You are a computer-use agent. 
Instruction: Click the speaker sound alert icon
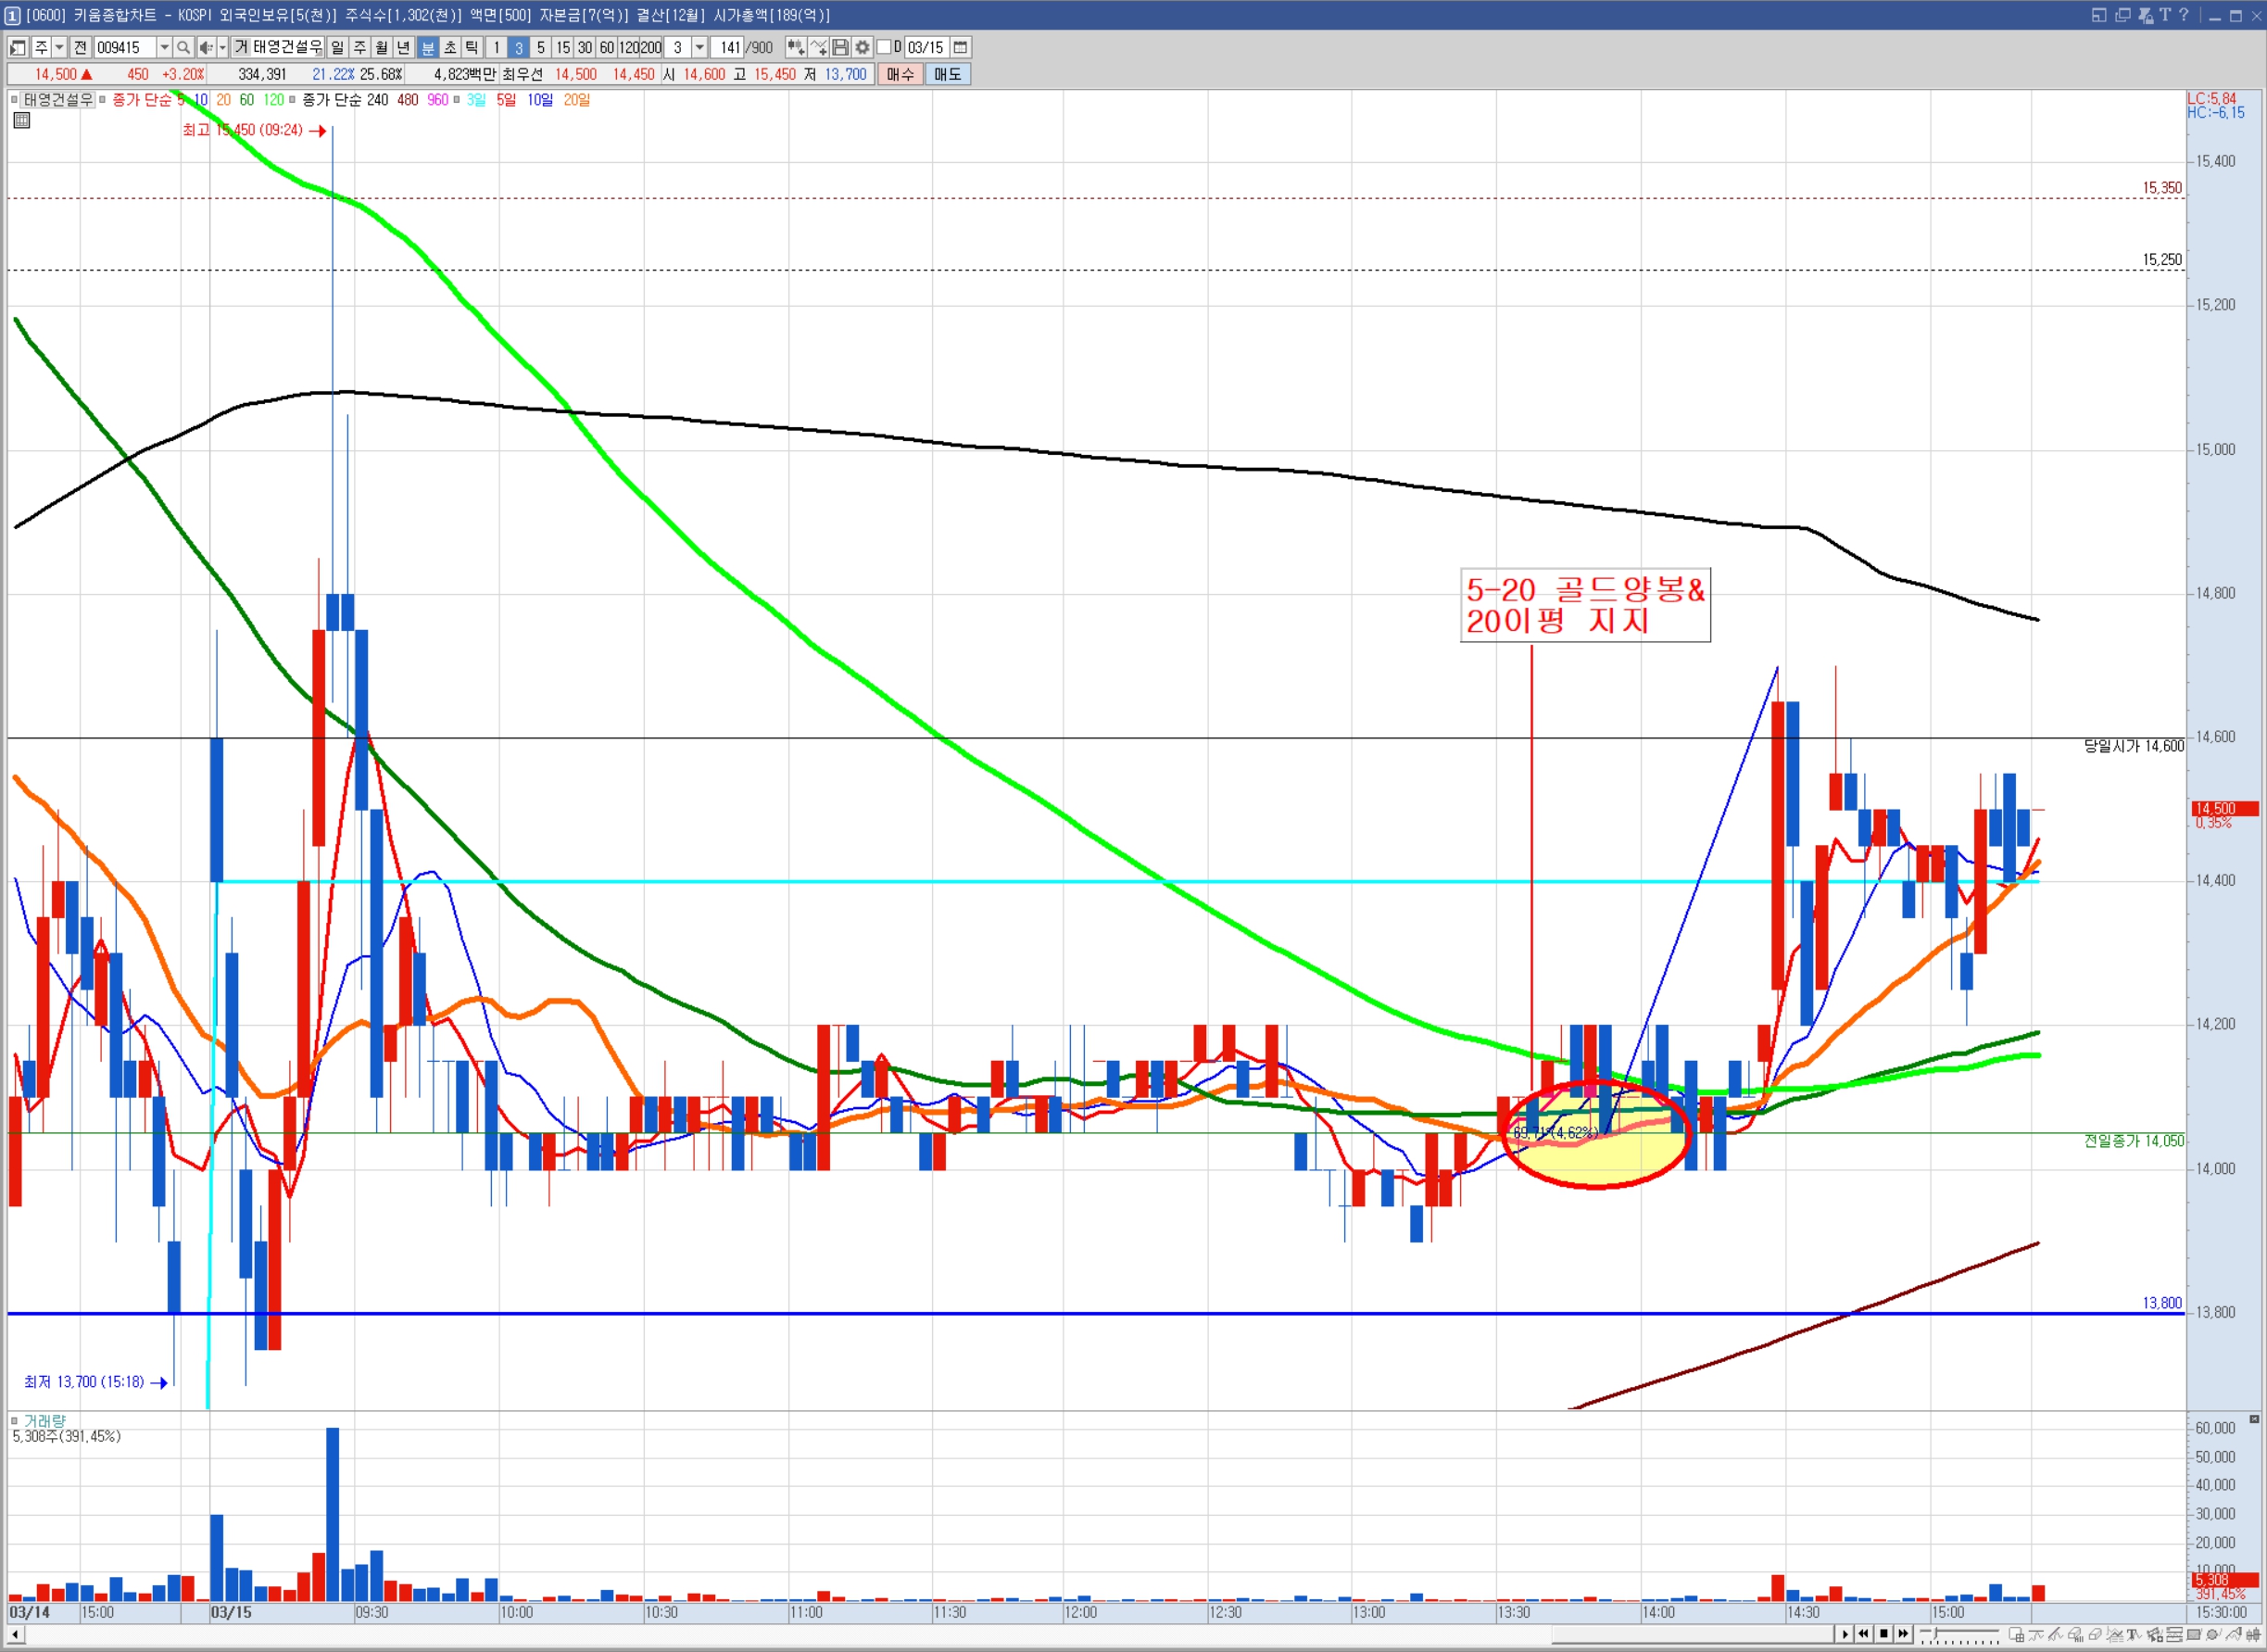[x=205, y=47]
